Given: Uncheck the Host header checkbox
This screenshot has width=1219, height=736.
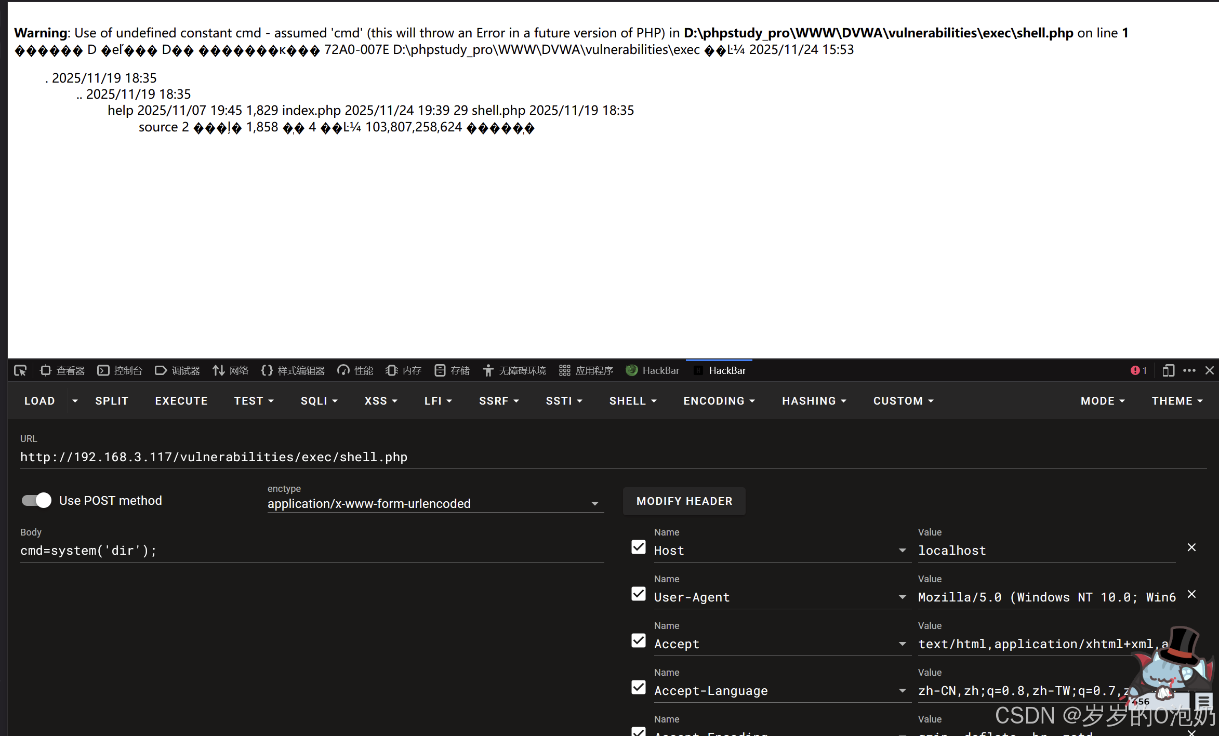Looking at the screenshot, I should (639, 547).
